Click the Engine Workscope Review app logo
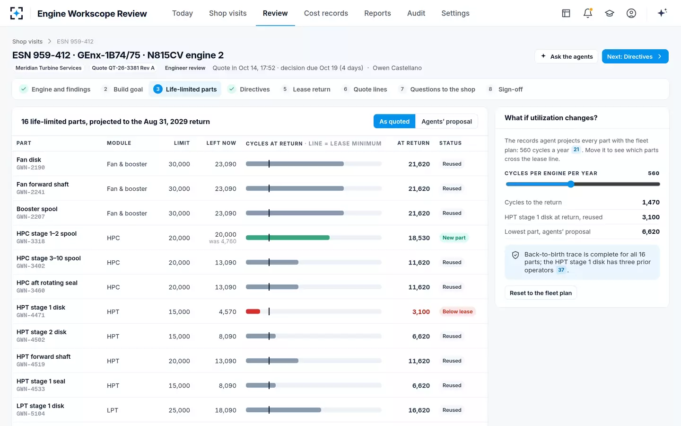Screen dimensions: 681x426 coord(17,13)
